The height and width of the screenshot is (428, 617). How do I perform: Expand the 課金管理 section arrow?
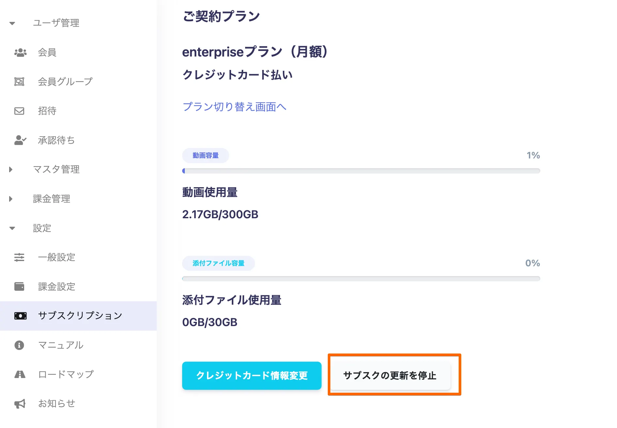tap(11, 199)
